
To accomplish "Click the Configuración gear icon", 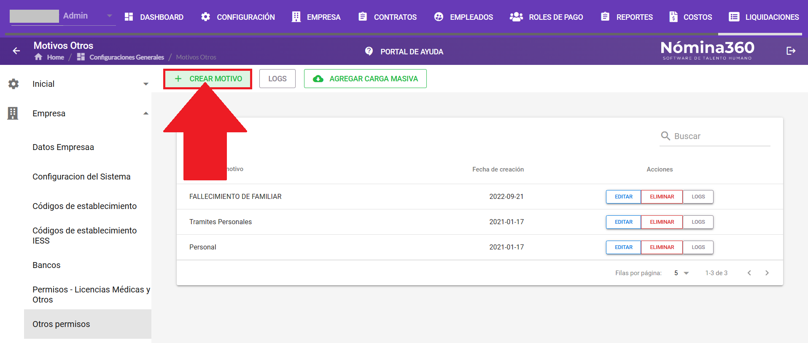I will 205,17.
